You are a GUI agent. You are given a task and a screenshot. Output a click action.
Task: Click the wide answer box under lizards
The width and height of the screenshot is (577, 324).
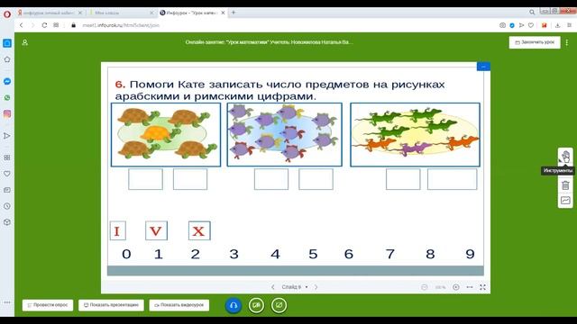(452, 179)
